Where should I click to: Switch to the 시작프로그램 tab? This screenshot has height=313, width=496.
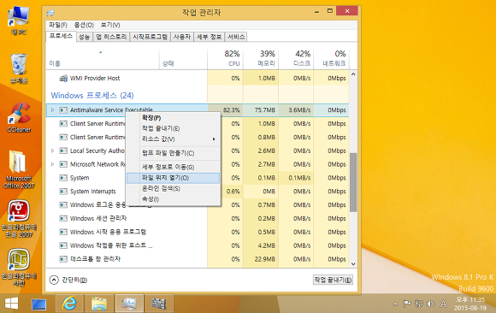point(150,37)
